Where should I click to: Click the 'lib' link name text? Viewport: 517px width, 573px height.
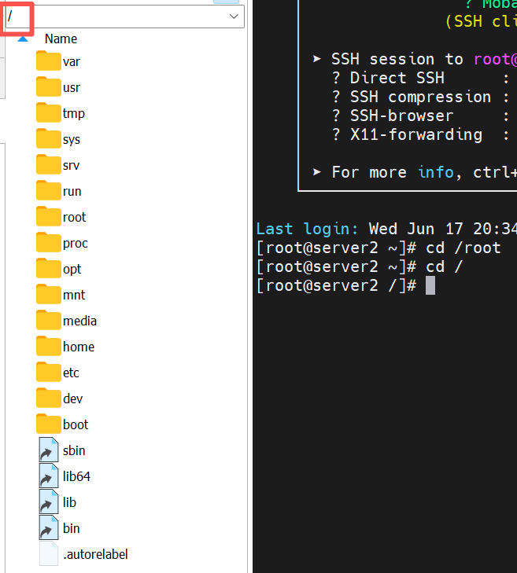click(x=69, y=502)
